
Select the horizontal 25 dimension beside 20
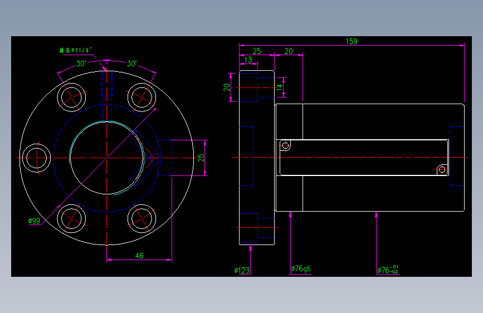coord(257,51)
